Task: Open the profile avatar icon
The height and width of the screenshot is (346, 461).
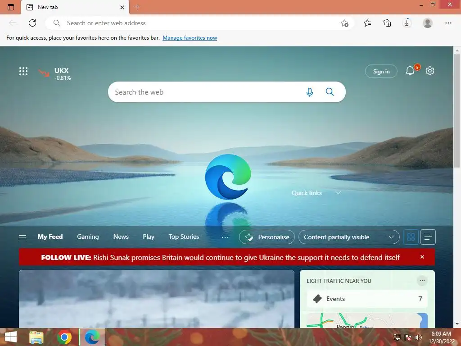Action: pos(428,23)
